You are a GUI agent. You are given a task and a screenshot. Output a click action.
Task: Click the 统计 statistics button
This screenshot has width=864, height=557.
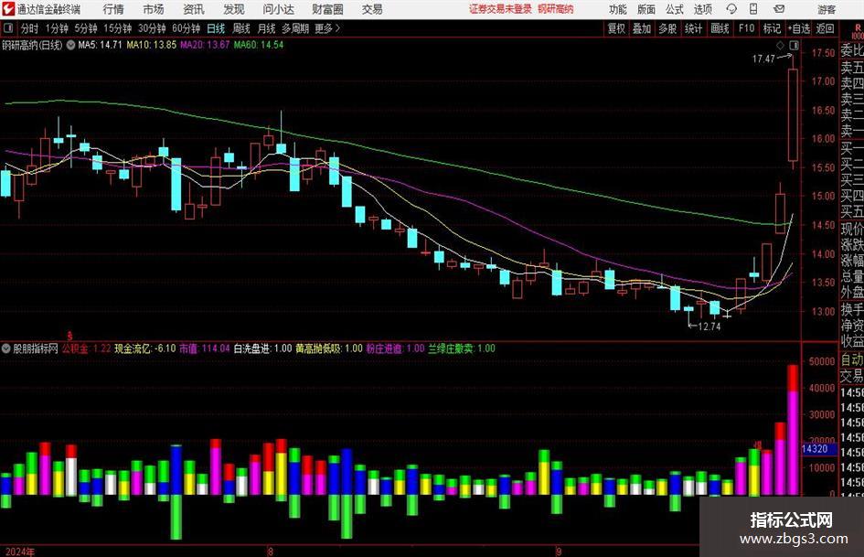click(693, 28)
